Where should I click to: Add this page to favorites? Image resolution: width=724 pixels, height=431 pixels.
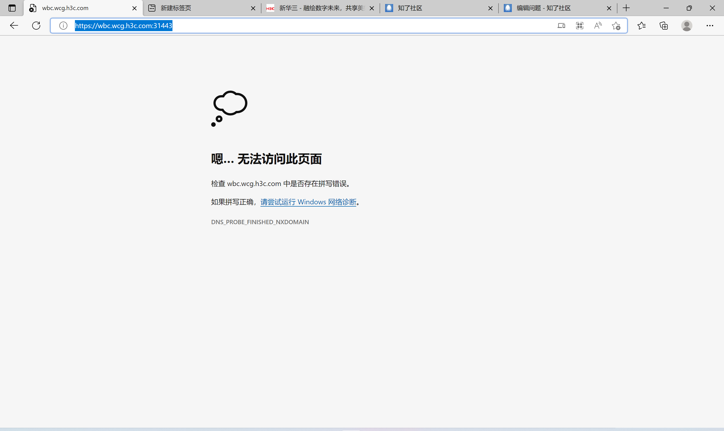(616, 26)
